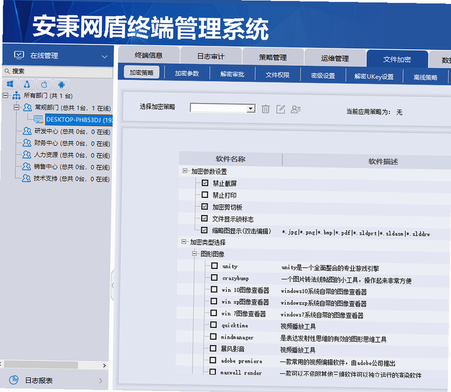451x392 pixels.
Task: Collapse the 加密类型选择 group
Action: tap(184, 242)
